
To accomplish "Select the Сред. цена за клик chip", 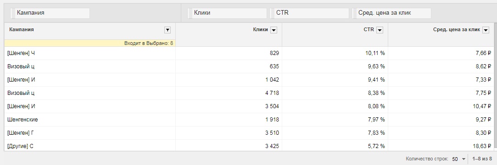I will pyautogui.click(x=391, y=13).
